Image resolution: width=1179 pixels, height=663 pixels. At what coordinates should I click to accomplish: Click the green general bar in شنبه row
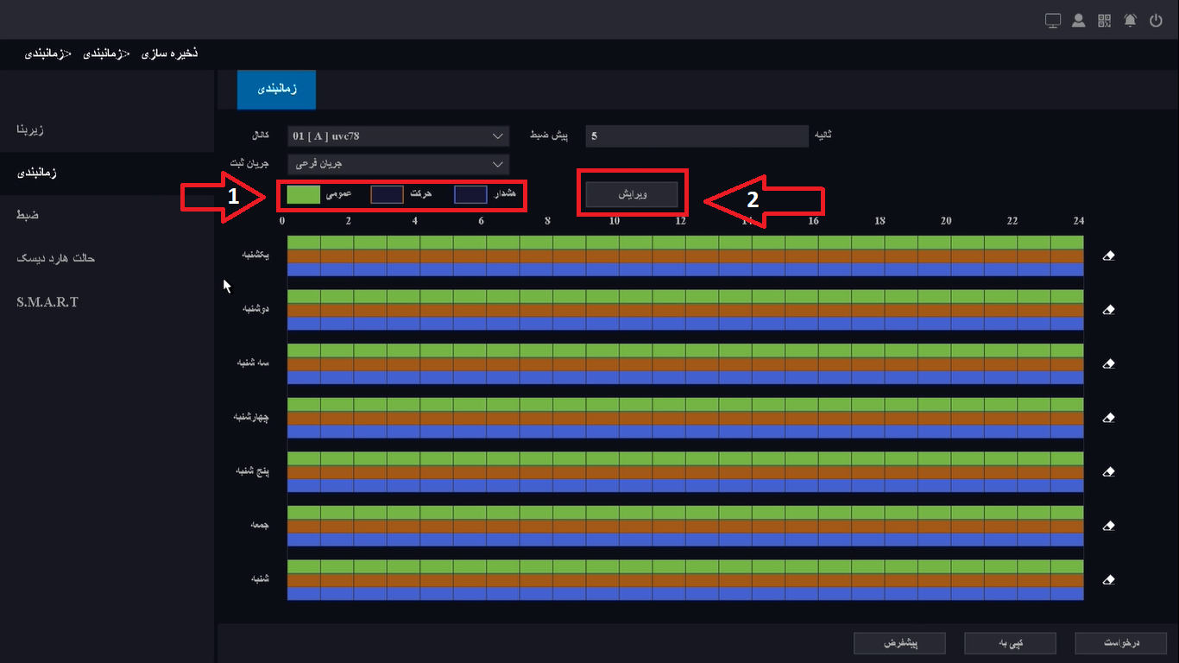685,566
